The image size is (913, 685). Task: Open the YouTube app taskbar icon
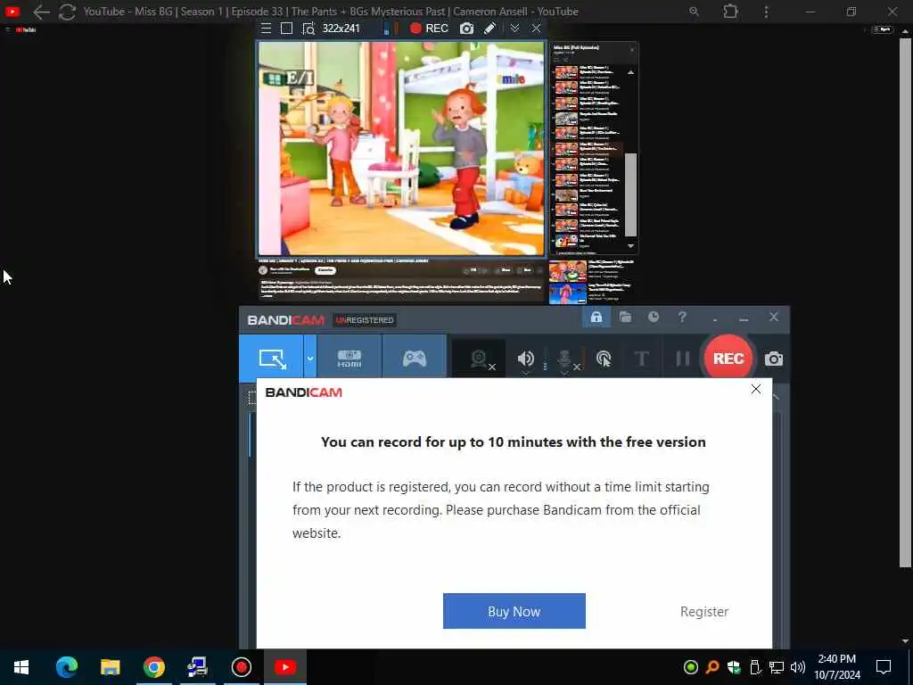pyautogui.click(x=285, y=667)
